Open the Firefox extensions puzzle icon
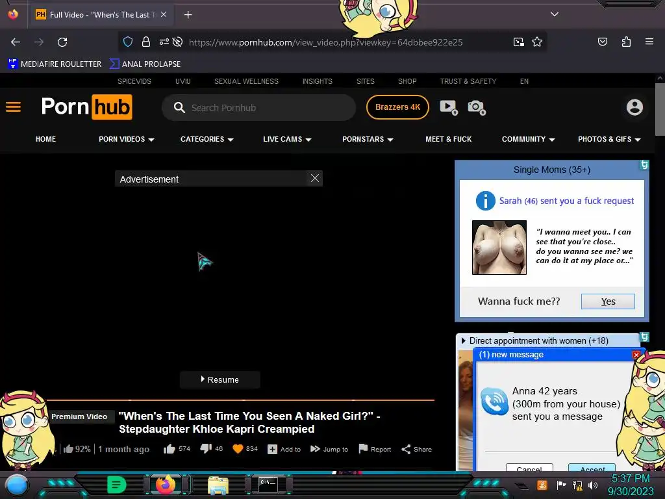This screenshot has width=665, height=499. point(626,42)
